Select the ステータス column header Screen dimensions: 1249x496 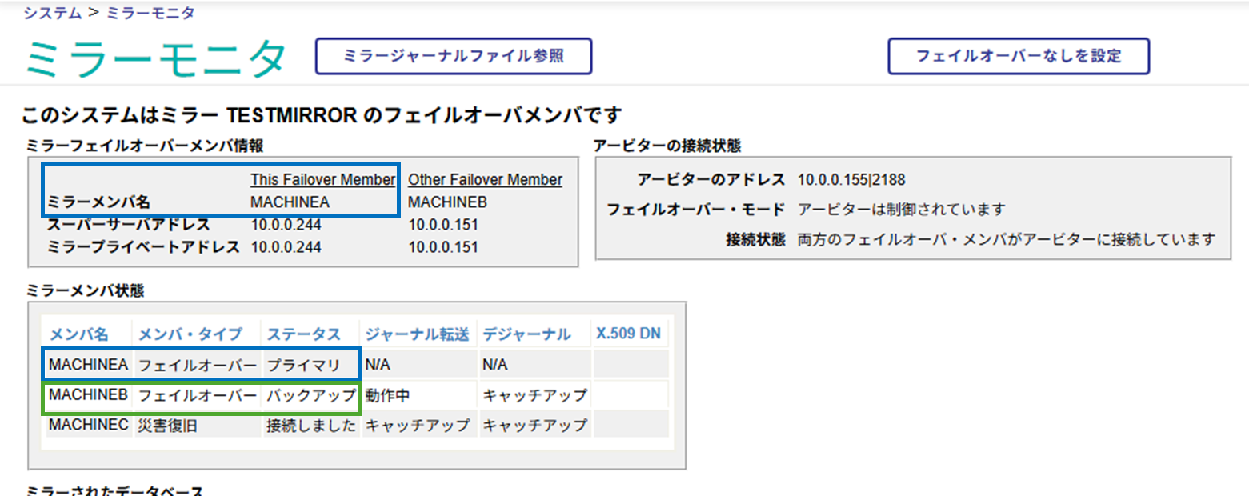[303, 334]
